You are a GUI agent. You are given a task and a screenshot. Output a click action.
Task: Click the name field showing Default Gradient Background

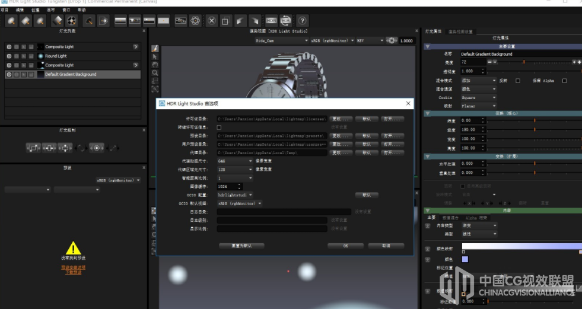pyautogui.click(x=521, y=54)
